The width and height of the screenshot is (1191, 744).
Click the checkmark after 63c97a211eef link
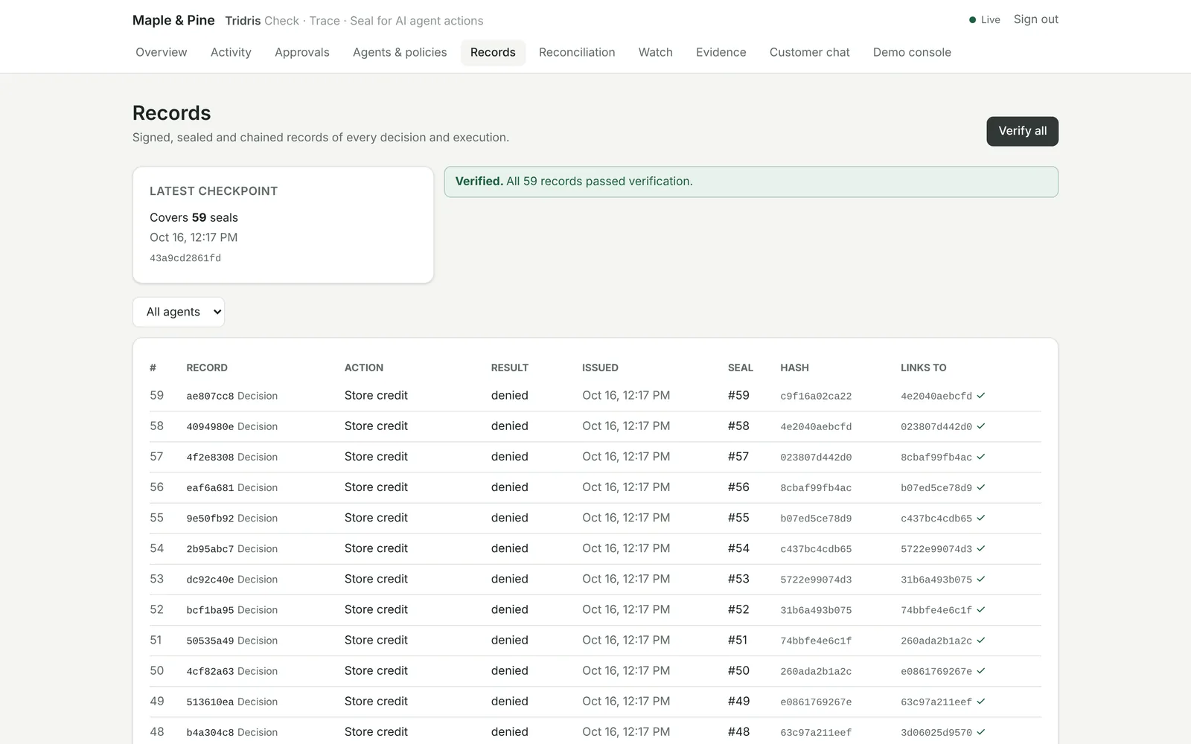coord(981,701)
